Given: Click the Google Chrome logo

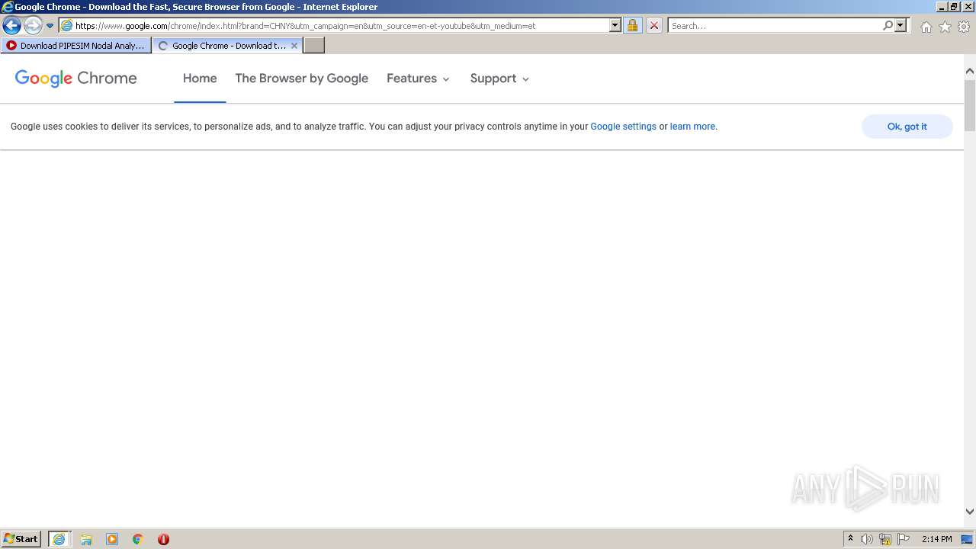Looking at the screenshot, I should (x=75, y=79).
